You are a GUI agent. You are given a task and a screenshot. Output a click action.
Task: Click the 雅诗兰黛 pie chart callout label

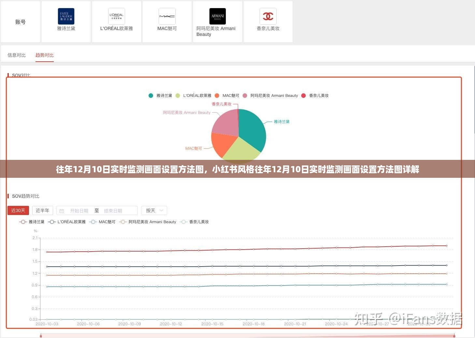(281, 122)
